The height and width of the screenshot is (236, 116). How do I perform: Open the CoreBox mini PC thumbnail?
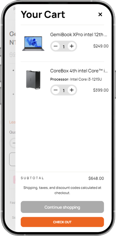[33, 79]
